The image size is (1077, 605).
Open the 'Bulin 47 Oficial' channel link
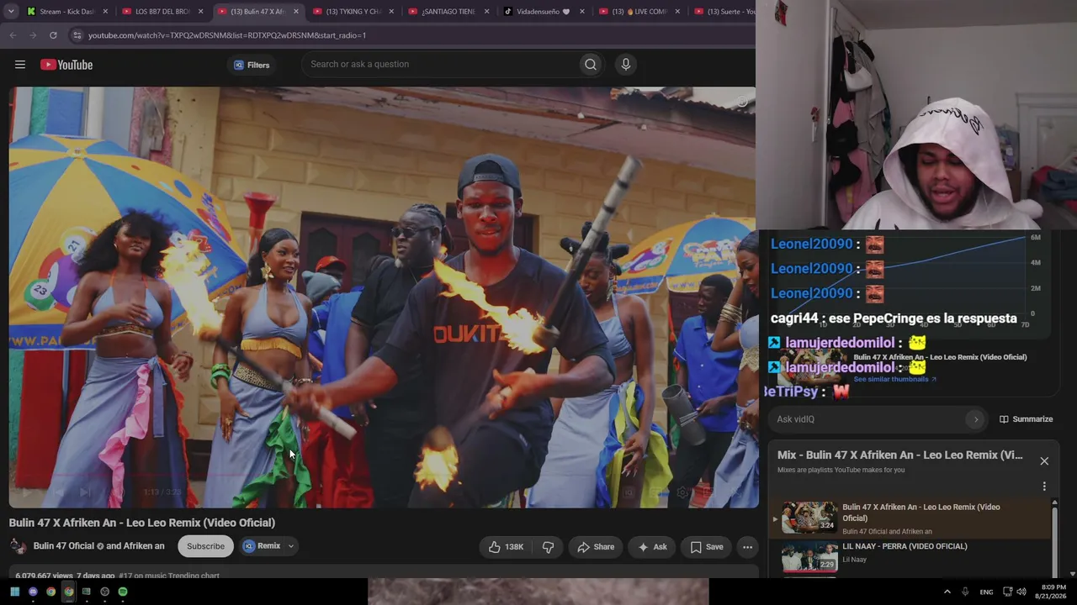pyautogui.click(x=64, y=546)
